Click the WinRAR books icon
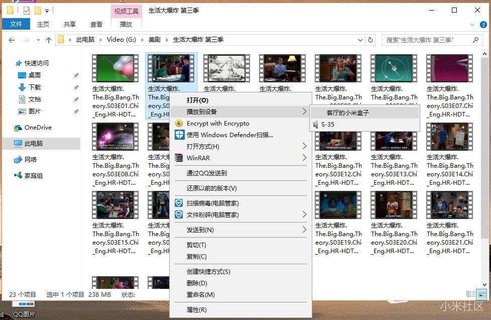The width and height of the screenshot is (491, 320). [179, 158]
